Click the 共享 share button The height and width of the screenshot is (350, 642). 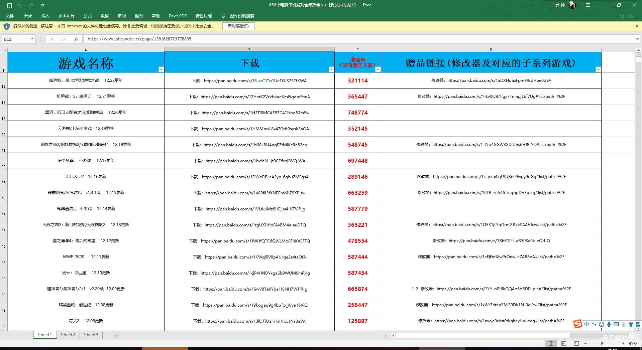[x=627, y=16]
